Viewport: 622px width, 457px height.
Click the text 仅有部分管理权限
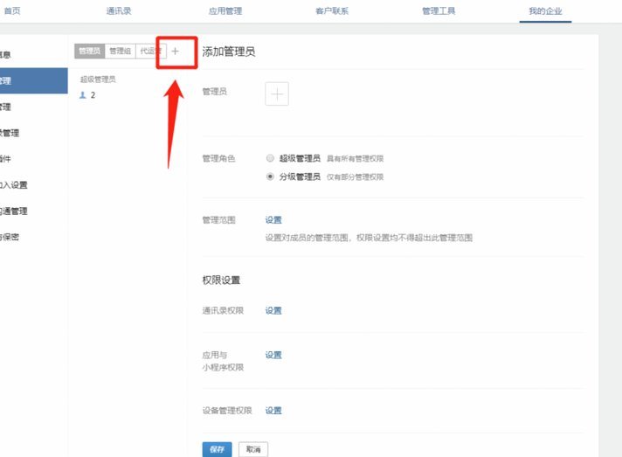click(x=355, y=177)
